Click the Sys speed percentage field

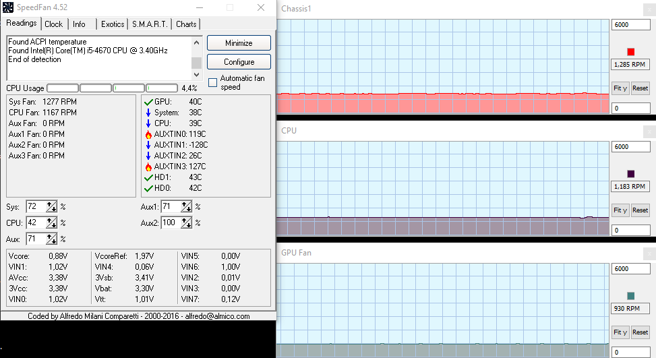pos(36,206)
